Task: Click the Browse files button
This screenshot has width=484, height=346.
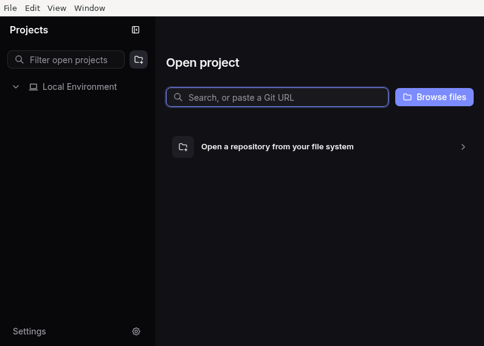Action: (x=434, y=97)
